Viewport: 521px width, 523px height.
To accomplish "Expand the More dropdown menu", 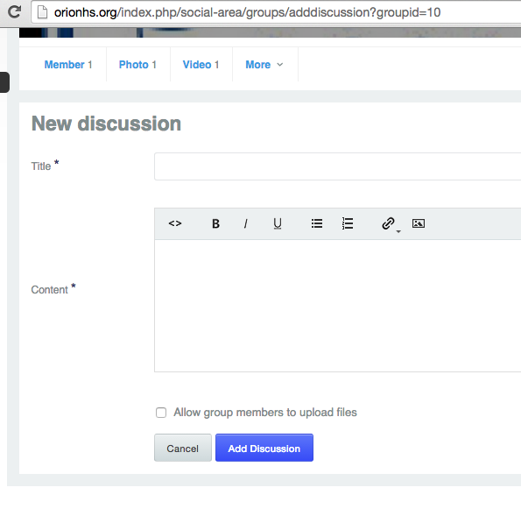I will click(264, 64).
